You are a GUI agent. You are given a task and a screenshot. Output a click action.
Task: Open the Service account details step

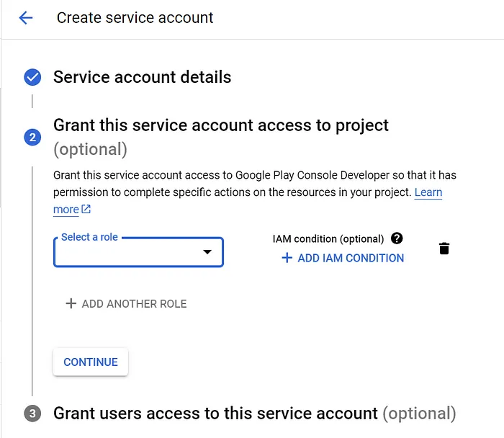(x=143, y=77)
